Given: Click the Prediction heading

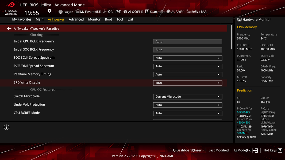Looking at the screenshot, I should point(244,90).
